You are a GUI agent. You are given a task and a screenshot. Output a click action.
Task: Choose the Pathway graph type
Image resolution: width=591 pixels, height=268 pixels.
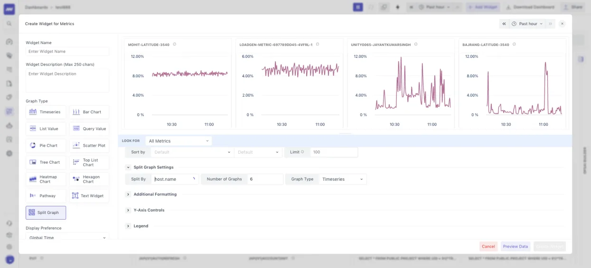(46, 195)
